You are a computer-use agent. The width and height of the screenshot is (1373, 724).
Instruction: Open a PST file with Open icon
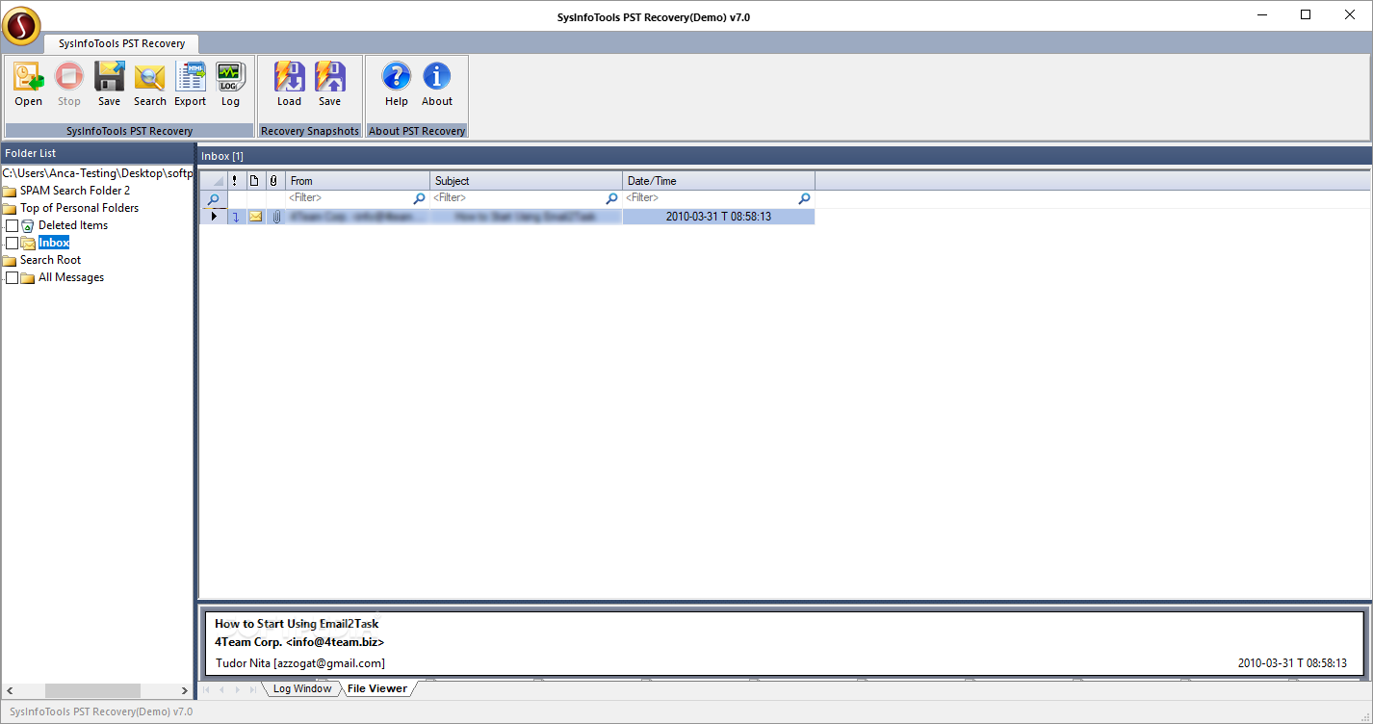tap(28, 84)
